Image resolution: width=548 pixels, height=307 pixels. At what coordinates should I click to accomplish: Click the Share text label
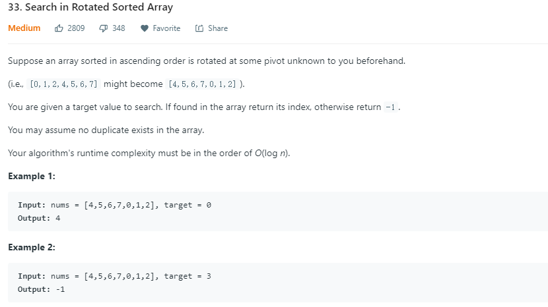(x=218, y=28)
